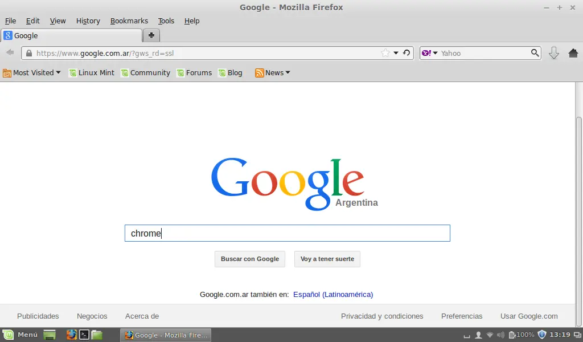Reload the current page
Viewport: 583px width, 342px height.
pyautogui.click(x=407, y=53)
